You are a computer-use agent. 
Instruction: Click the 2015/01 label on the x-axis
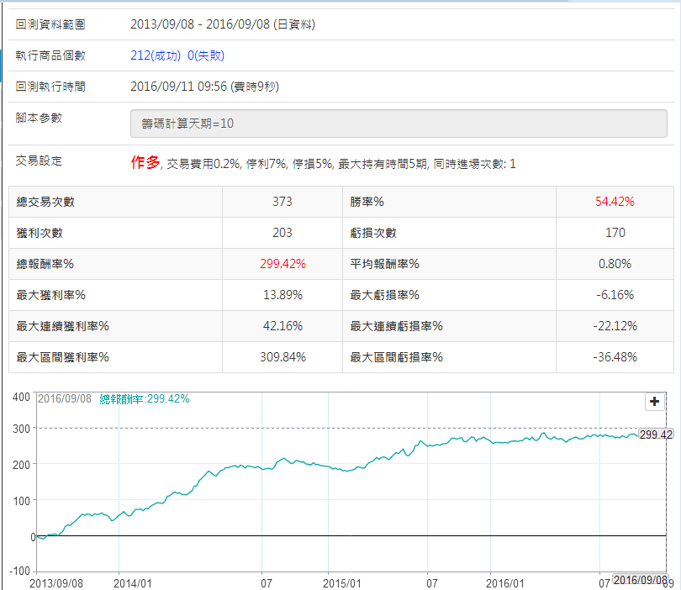[x=342, y=582]
